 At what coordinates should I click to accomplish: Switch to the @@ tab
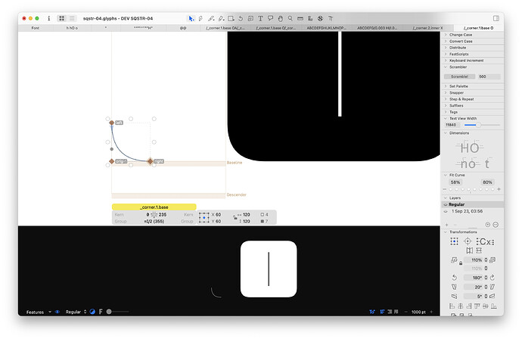(183, 28)
